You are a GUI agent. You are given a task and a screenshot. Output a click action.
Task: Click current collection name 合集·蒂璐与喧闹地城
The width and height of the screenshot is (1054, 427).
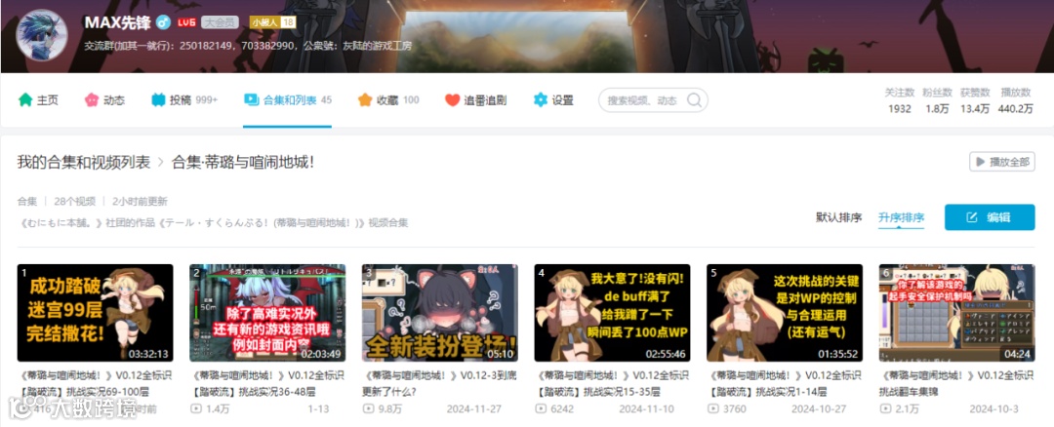point(243,162)
